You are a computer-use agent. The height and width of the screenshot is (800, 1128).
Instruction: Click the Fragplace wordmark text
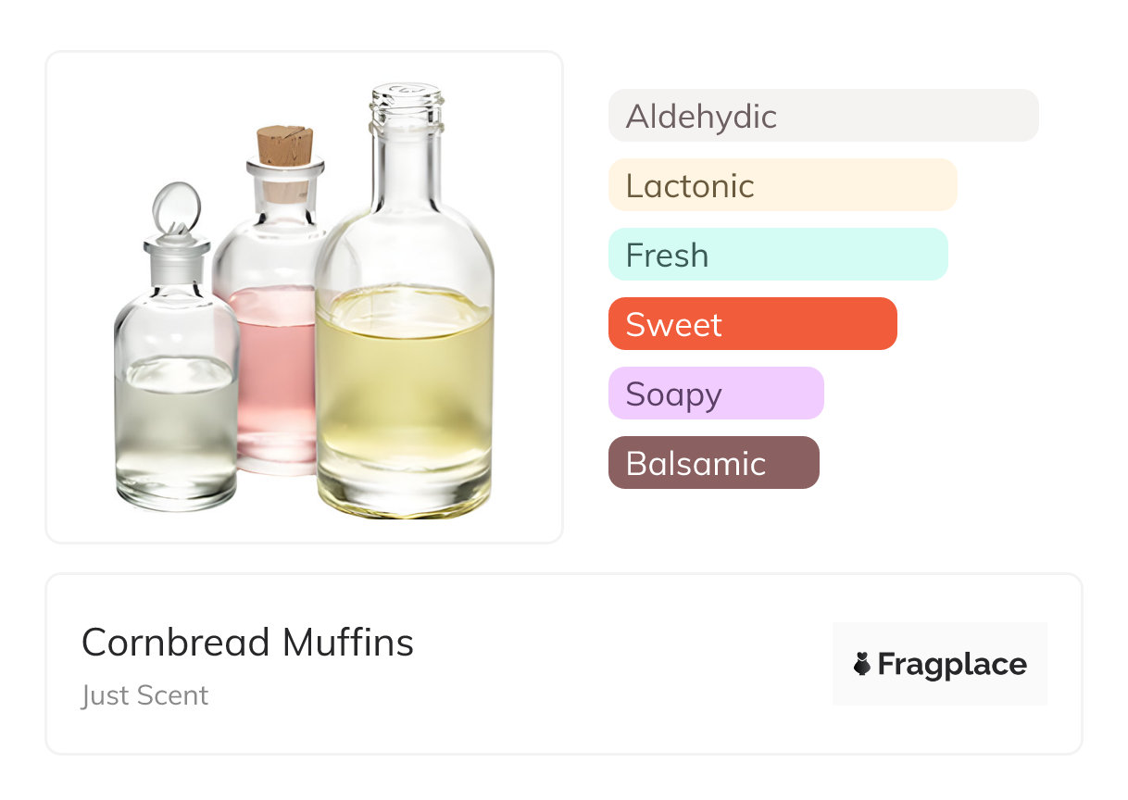[951, 664]
